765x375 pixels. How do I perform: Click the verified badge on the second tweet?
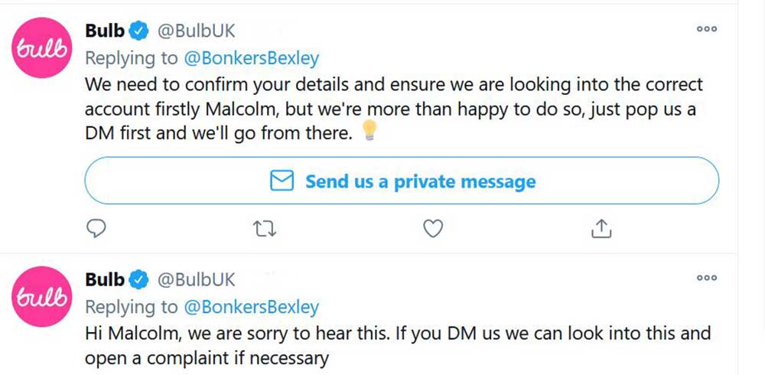(x=138, y=280)
